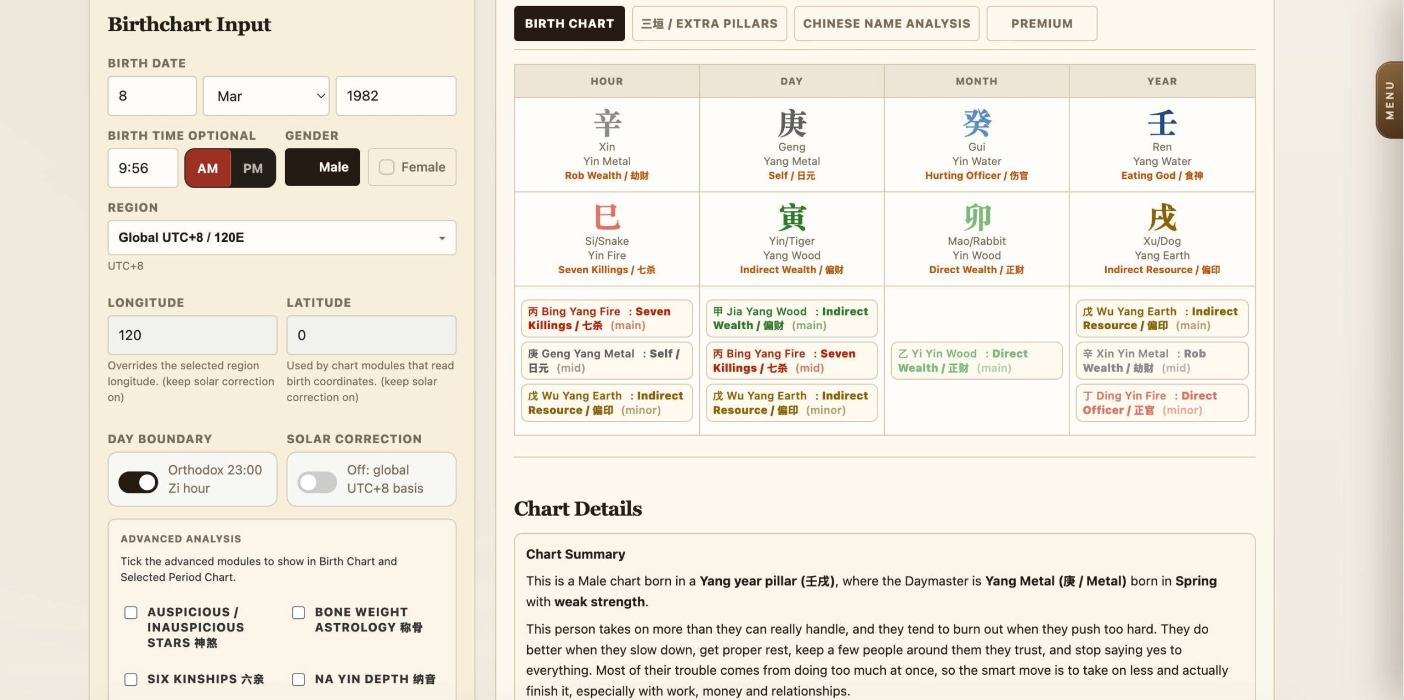Click the UTC+8 text below region
Screen dimensions: 1404x700
point(125,266)
